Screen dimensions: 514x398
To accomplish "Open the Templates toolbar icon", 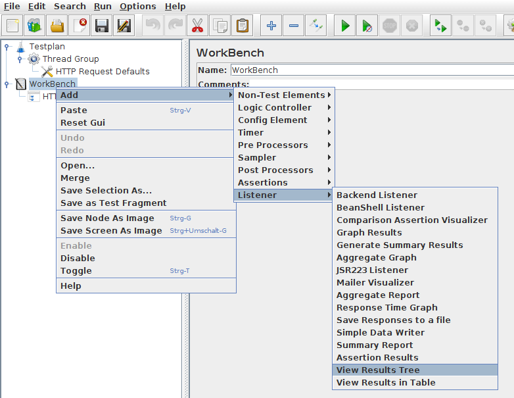I will point(35,26).
